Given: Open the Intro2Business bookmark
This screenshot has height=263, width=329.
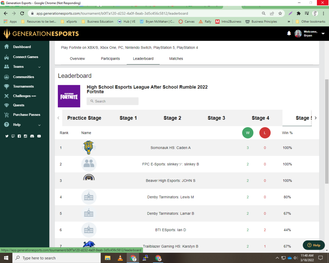Looking at the screenshot, I should 228,22.
